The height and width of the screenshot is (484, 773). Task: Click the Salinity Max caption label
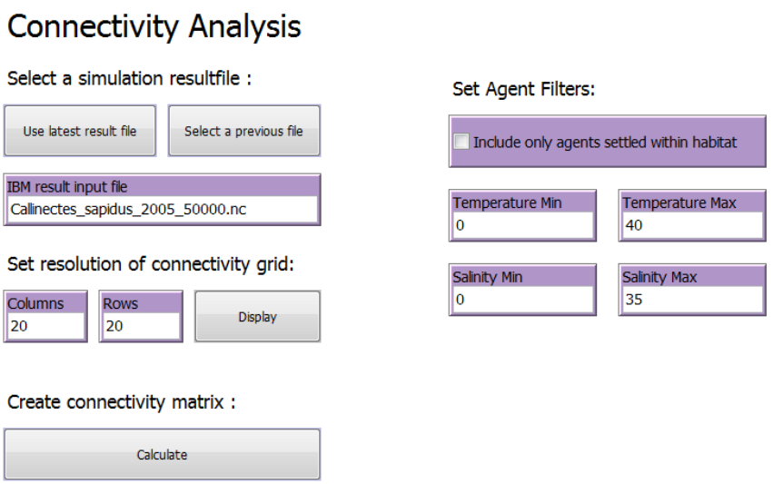click(x=658, y=278)
